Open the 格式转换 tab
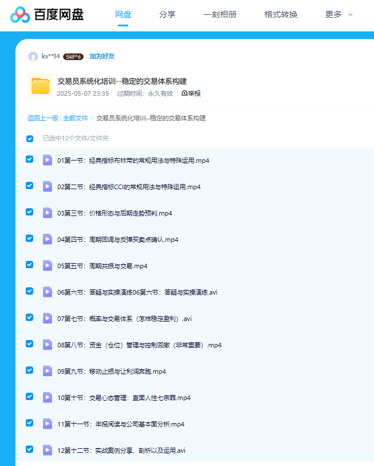The width and height of the screenshot is (374, 466). tap(281, 15)
